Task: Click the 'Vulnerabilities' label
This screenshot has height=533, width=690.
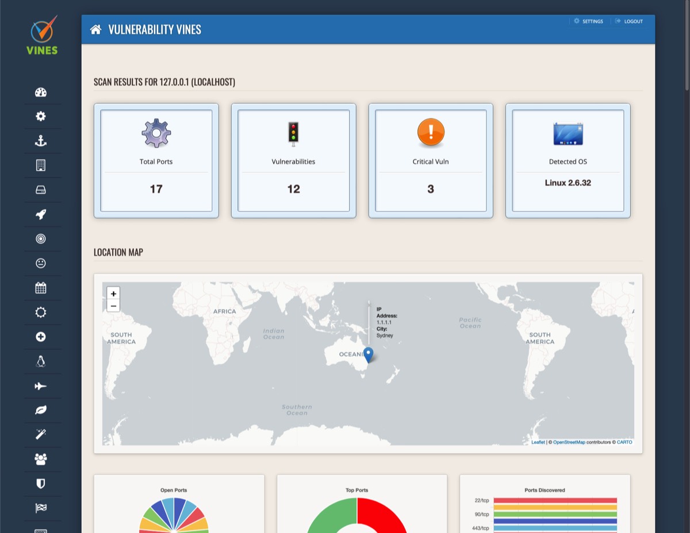Action: [x=293, y=161]
